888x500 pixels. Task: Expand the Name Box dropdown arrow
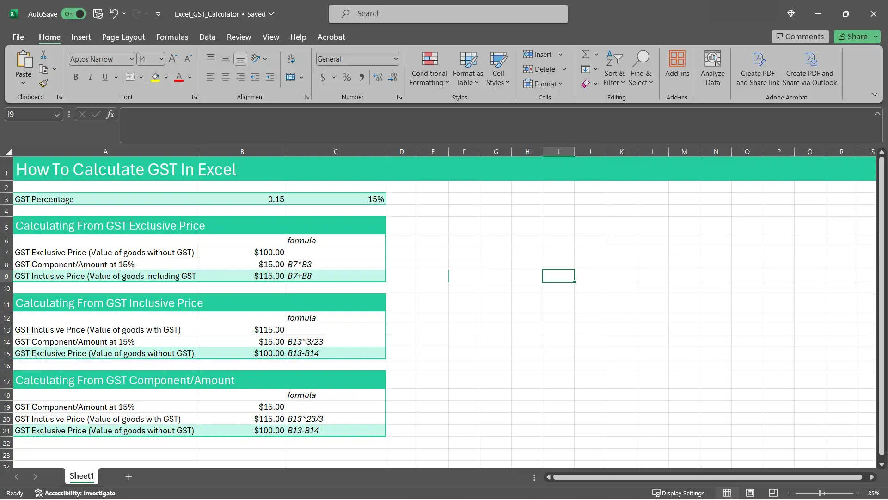pos(56,114)
